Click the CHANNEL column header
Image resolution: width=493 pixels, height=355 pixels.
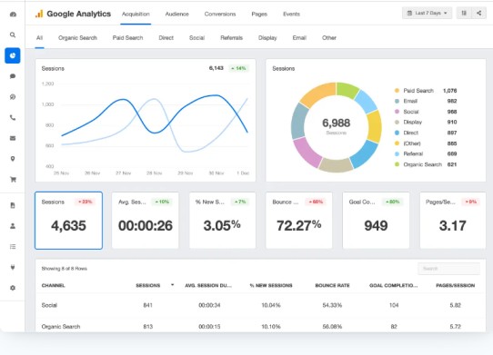53,285
